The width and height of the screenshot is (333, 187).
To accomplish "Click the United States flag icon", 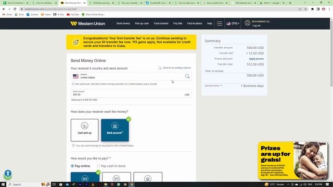I will (x=75, y=76).
